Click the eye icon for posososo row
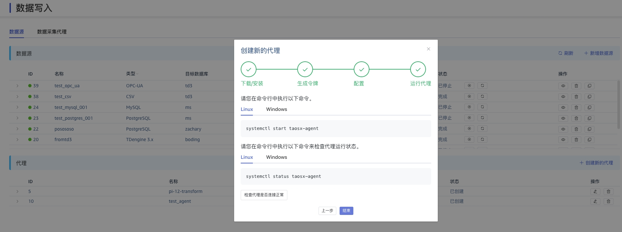622x232 pixels. pyautogui.click(x=563, y=129)
